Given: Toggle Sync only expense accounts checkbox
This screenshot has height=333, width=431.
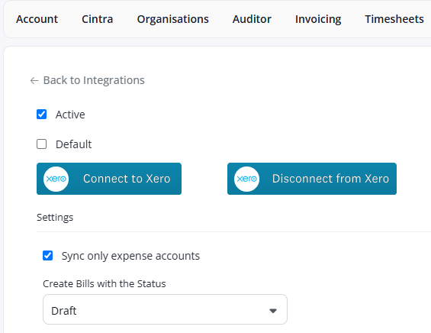Looking at the screenshot, I should tap(47, 255).
